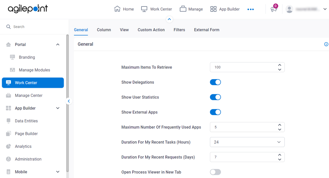Click the App Builder grid icon in top bar
Image resolution: width=329 pixels, height=178 pixels.
[213, 9]
